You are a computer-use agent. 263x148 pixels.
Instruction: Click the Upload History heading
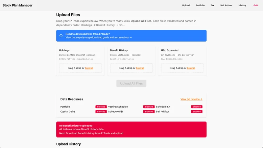pos(68,144)
